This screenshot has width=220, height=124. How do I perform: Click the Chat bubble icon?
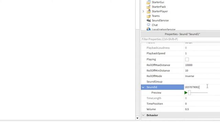click(x=148, y=25)
